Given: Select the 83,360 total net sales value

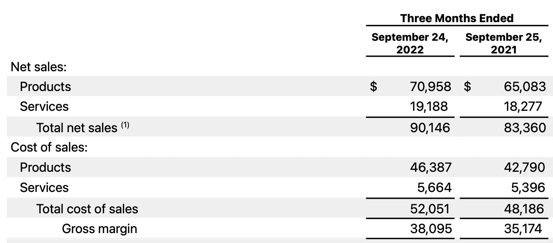Looking at the screenshot, I should [524, 127].
